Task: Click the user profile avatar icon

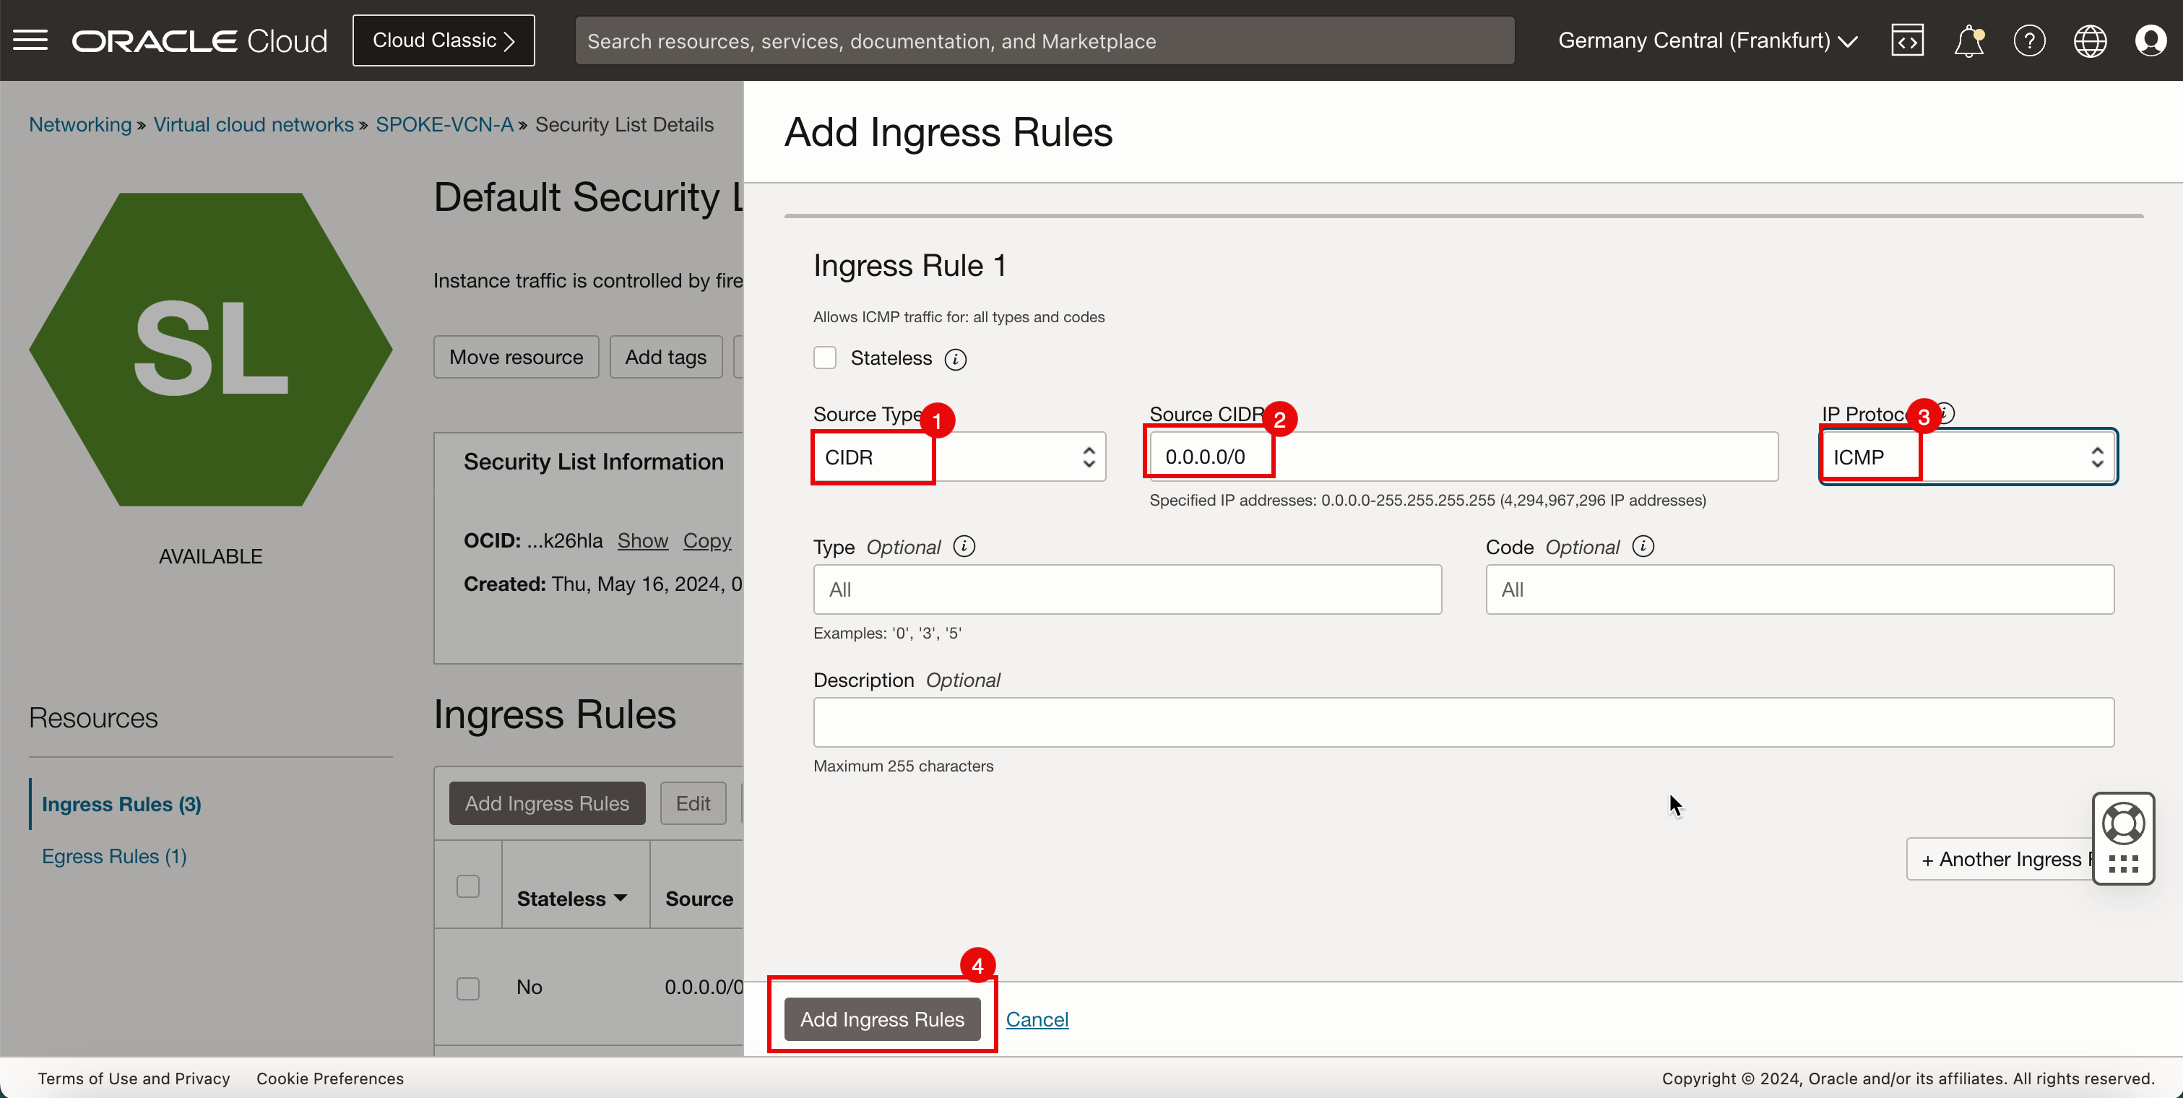Action: [2150, 40]
